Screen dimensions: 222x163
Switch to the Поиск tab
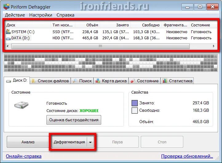[82, 81]
